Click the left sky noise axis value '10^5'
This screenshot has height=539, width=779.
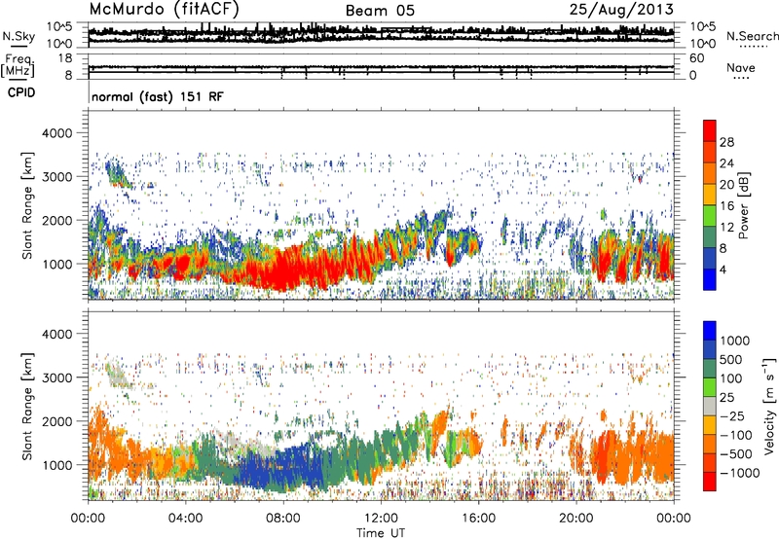click(60, 27)
